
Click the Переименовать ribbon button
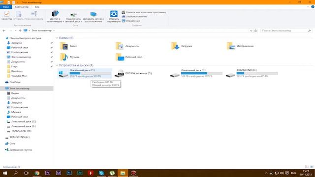coord(34,15)
